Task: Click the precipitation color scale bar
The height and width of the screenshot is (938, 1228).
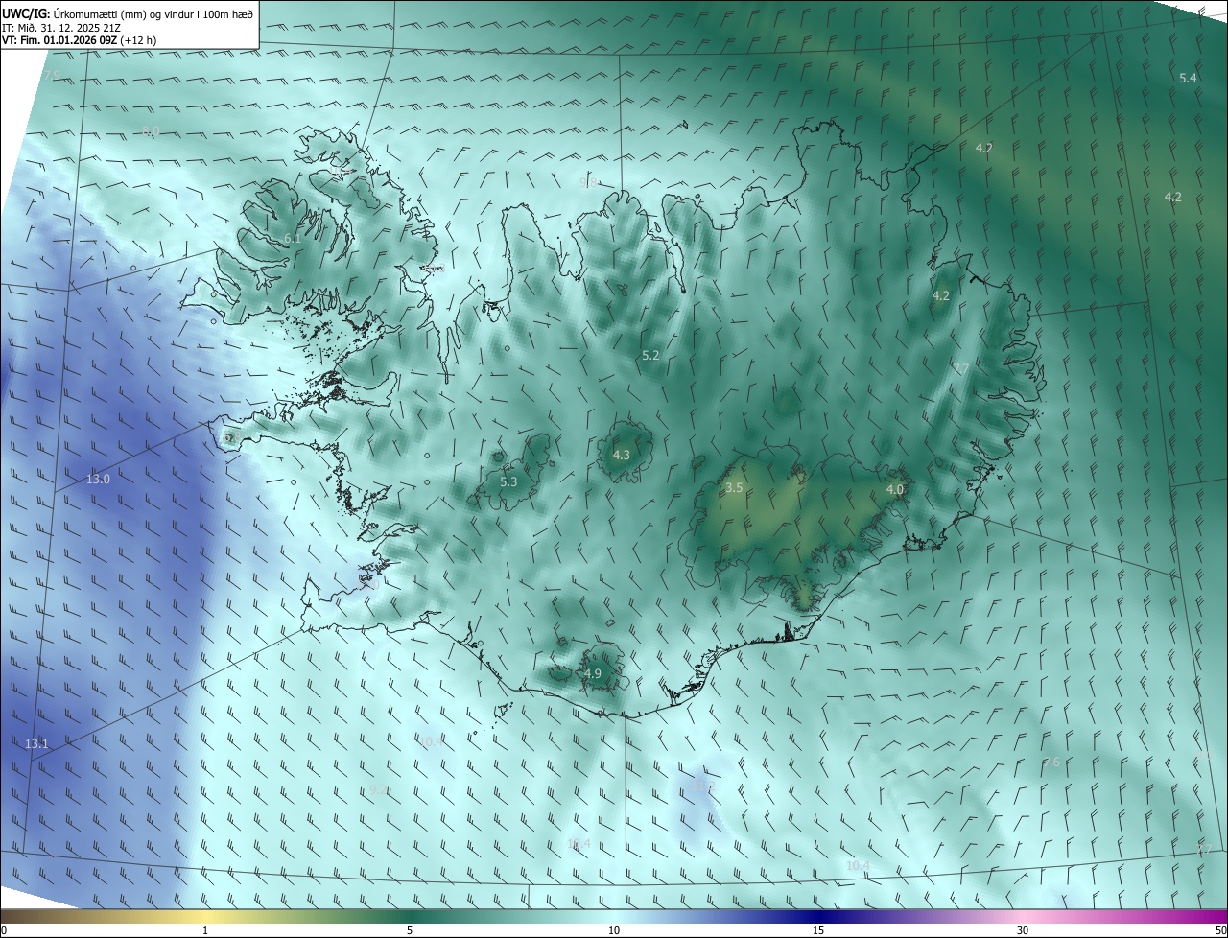Action: pos(614,917)
